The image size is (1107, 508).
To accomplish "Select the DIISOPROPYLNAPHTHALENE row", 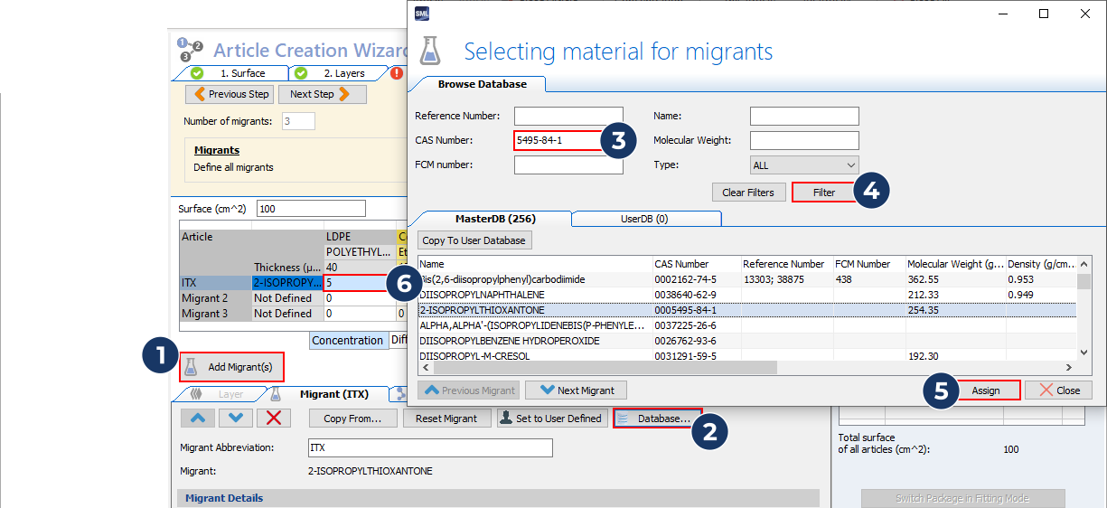I will (533, 295).
